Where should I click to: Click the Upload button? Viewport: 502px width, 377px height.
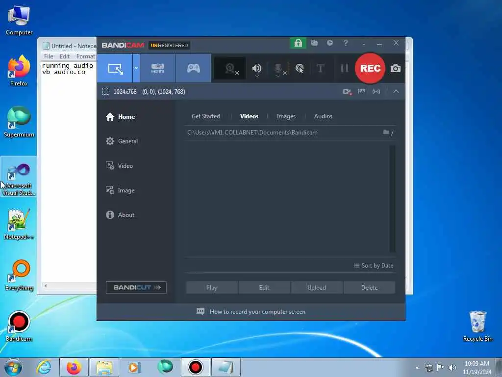pos(317,288)
